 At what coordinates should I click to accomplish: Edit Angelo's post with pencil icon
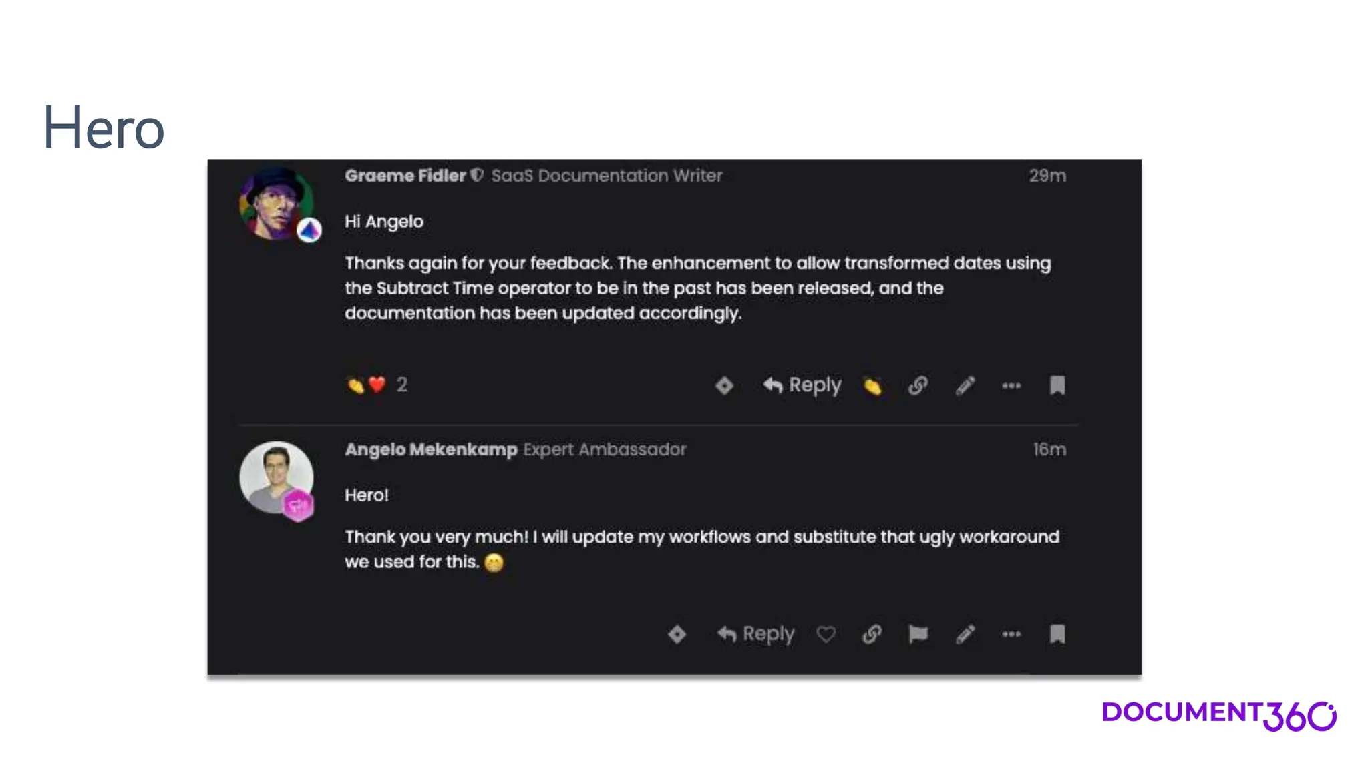pos(965,634)
